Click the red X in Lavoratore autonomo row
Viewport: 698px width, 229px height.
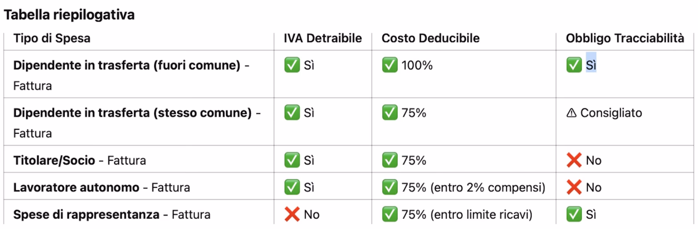pyautogui.click(x=574, y=188)
